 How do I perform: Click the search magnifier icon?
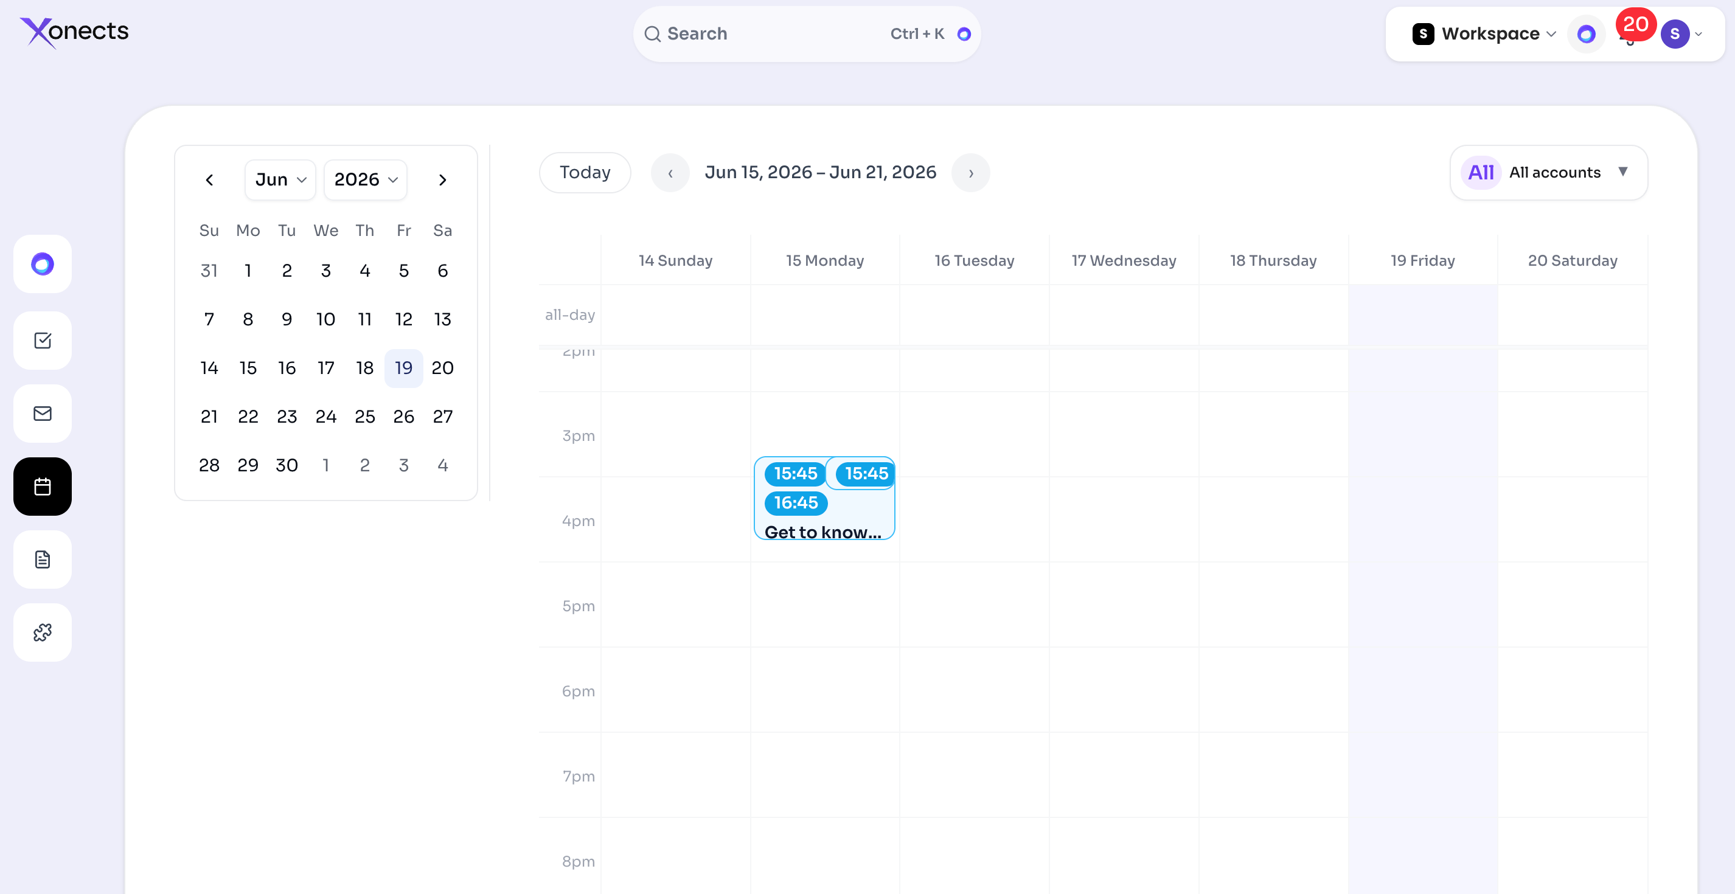[x=652, y=33]
